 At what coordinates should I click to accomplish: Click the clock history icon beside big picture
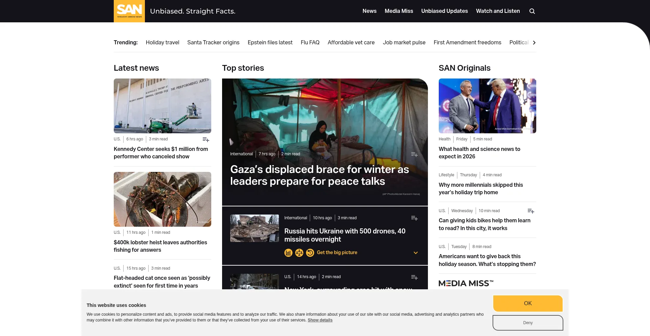point(310,253)
